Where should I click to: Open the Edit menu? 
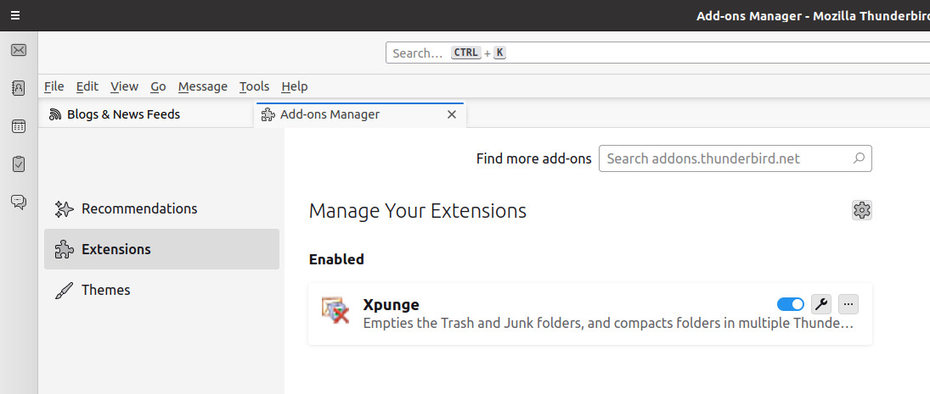click(x=87, y=86)
